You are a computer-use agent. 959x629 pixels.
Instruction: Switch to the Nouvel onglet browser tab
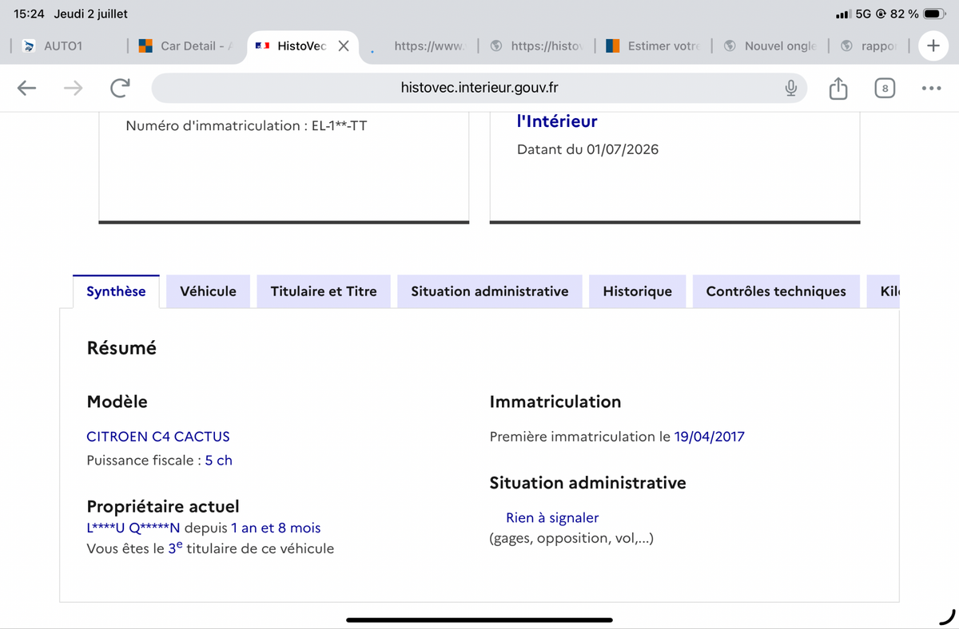770,45
